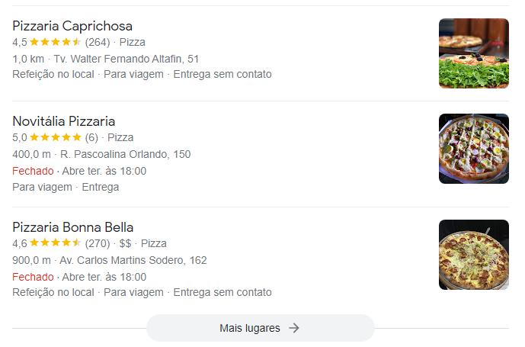The width and height of the screenshot is (525, 347).
Task: Click Bonna Bella's Abre ter. às 18:00 hours
Action: click(104, 277)
